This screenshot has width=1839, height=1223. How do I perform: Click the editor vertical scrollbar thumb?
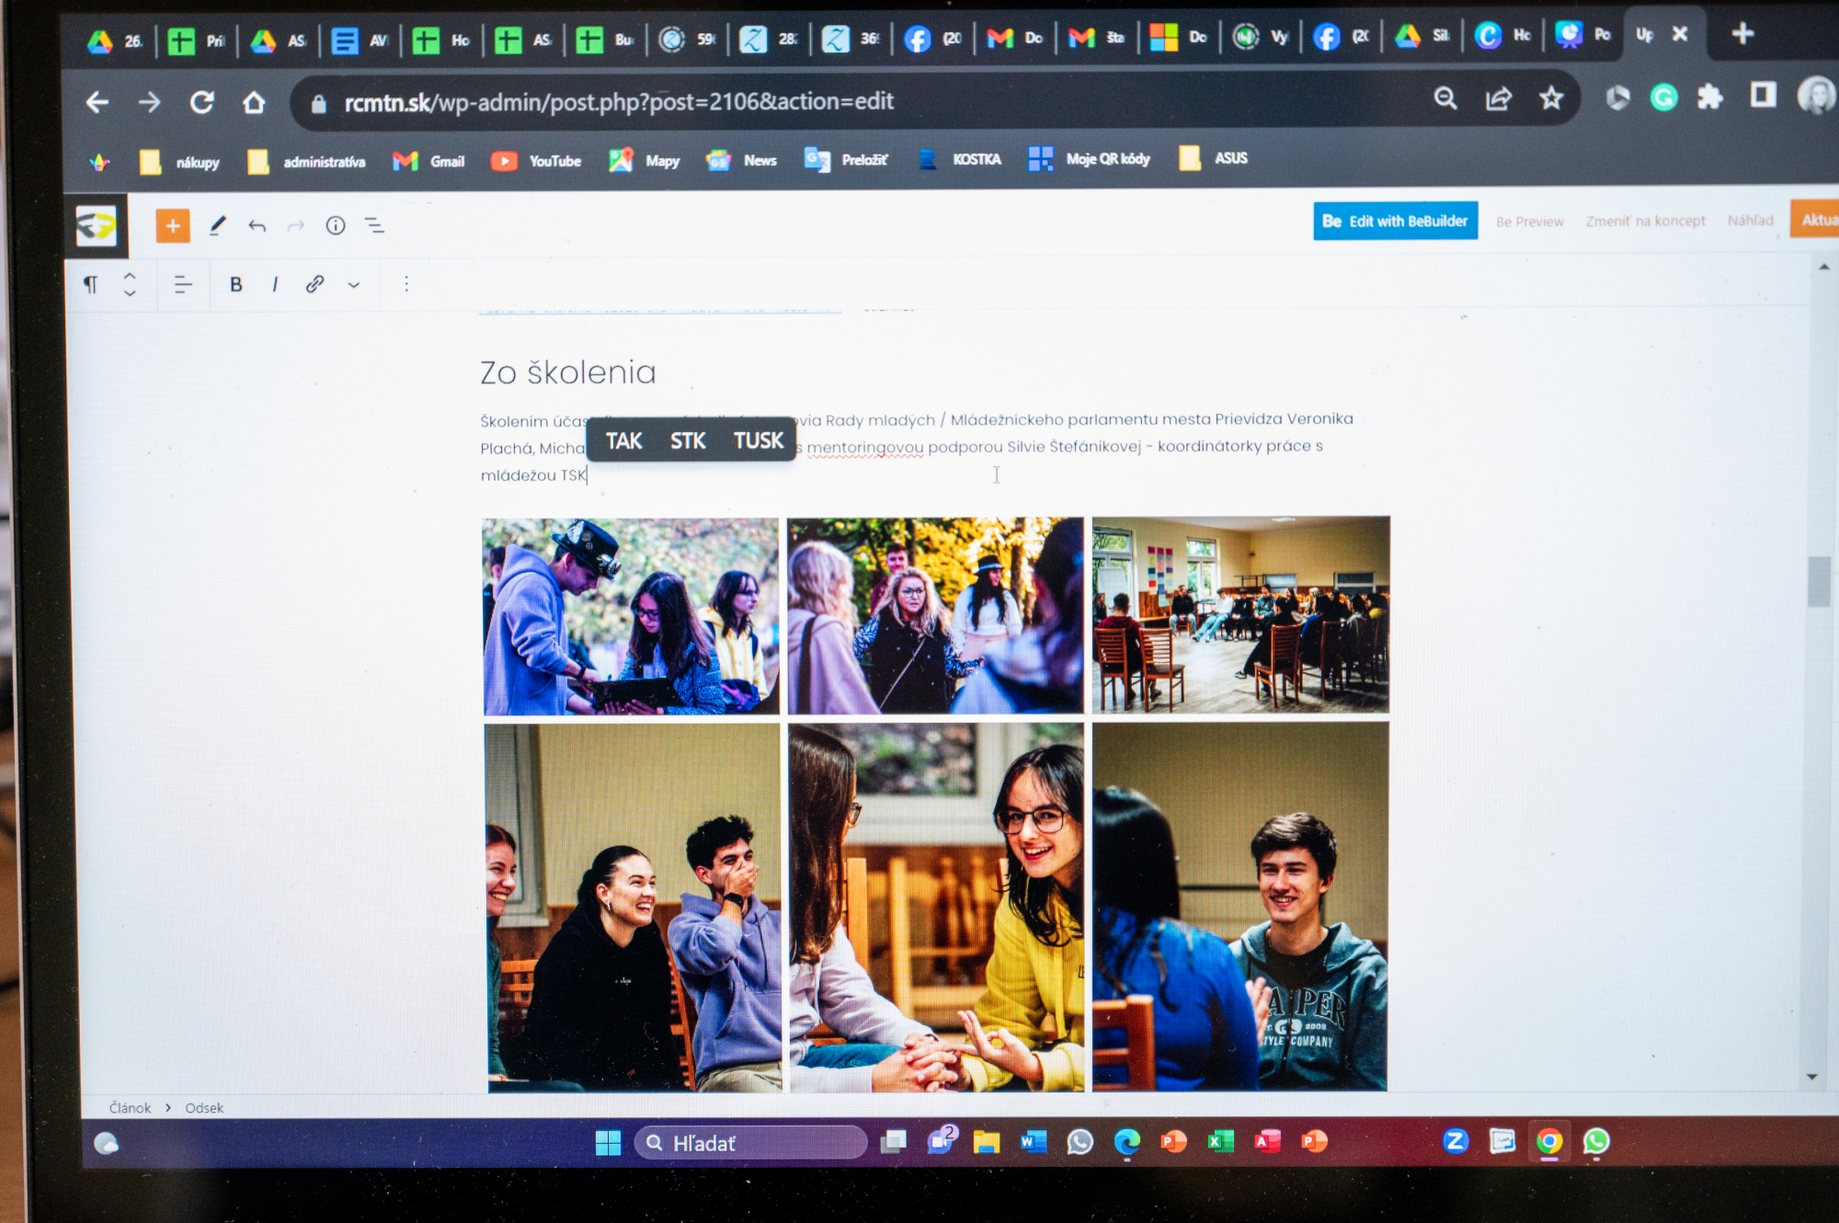point(1818,581)
